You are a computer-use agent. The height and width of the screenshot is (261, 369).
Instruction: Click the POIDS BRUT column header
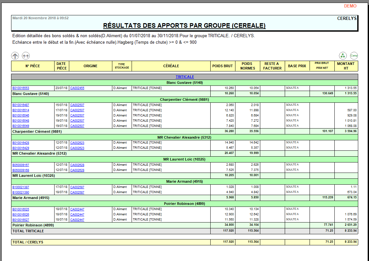tap(222, 66)
